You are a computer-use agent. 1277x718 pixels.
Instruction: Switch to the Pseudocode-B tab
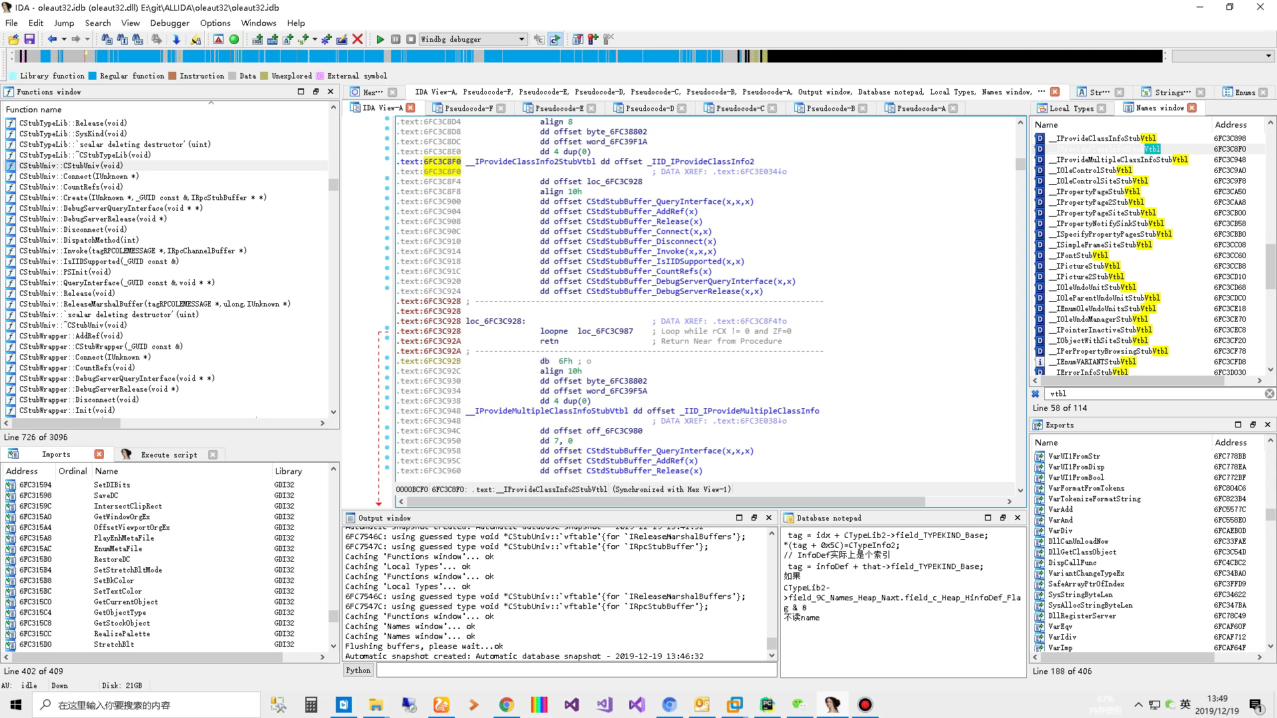pos(830,108)
